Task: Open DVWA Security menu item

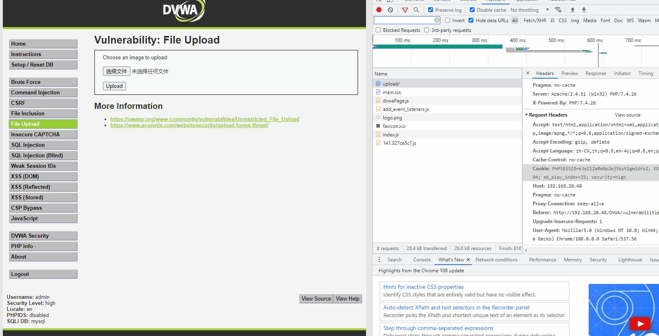Action: click(43, 236)
